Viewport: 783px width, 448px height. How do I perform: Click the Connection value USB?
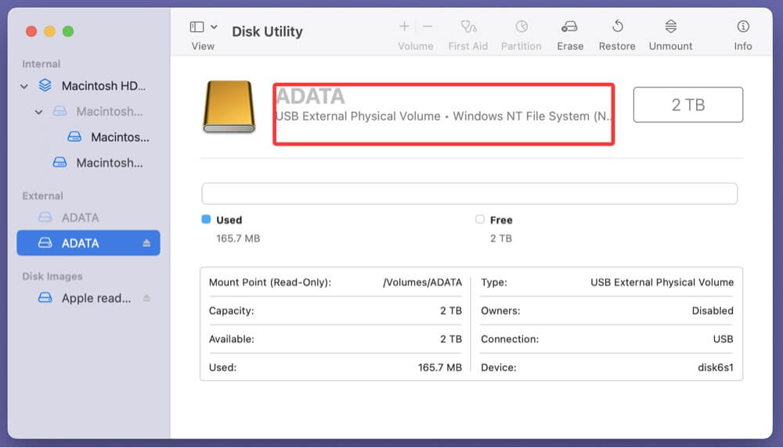[723, 339]
